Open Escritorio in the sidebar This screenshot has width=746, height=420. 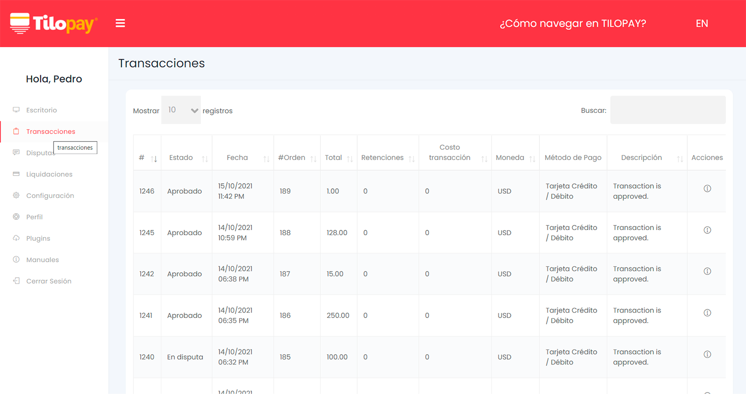coord(41,110)
